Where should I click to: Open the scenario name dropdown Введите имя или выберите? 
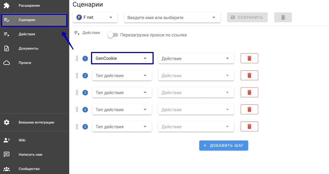(x=172, y=17)
